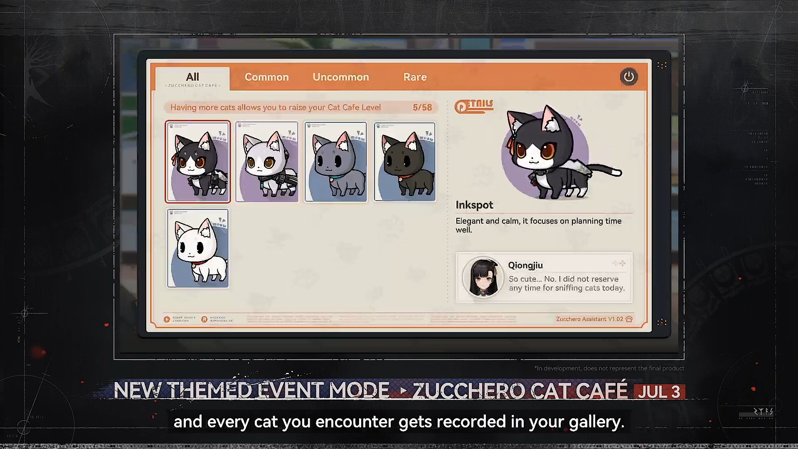Click Qiongjiu's comment dialogue box

click(x=544, y=277)
